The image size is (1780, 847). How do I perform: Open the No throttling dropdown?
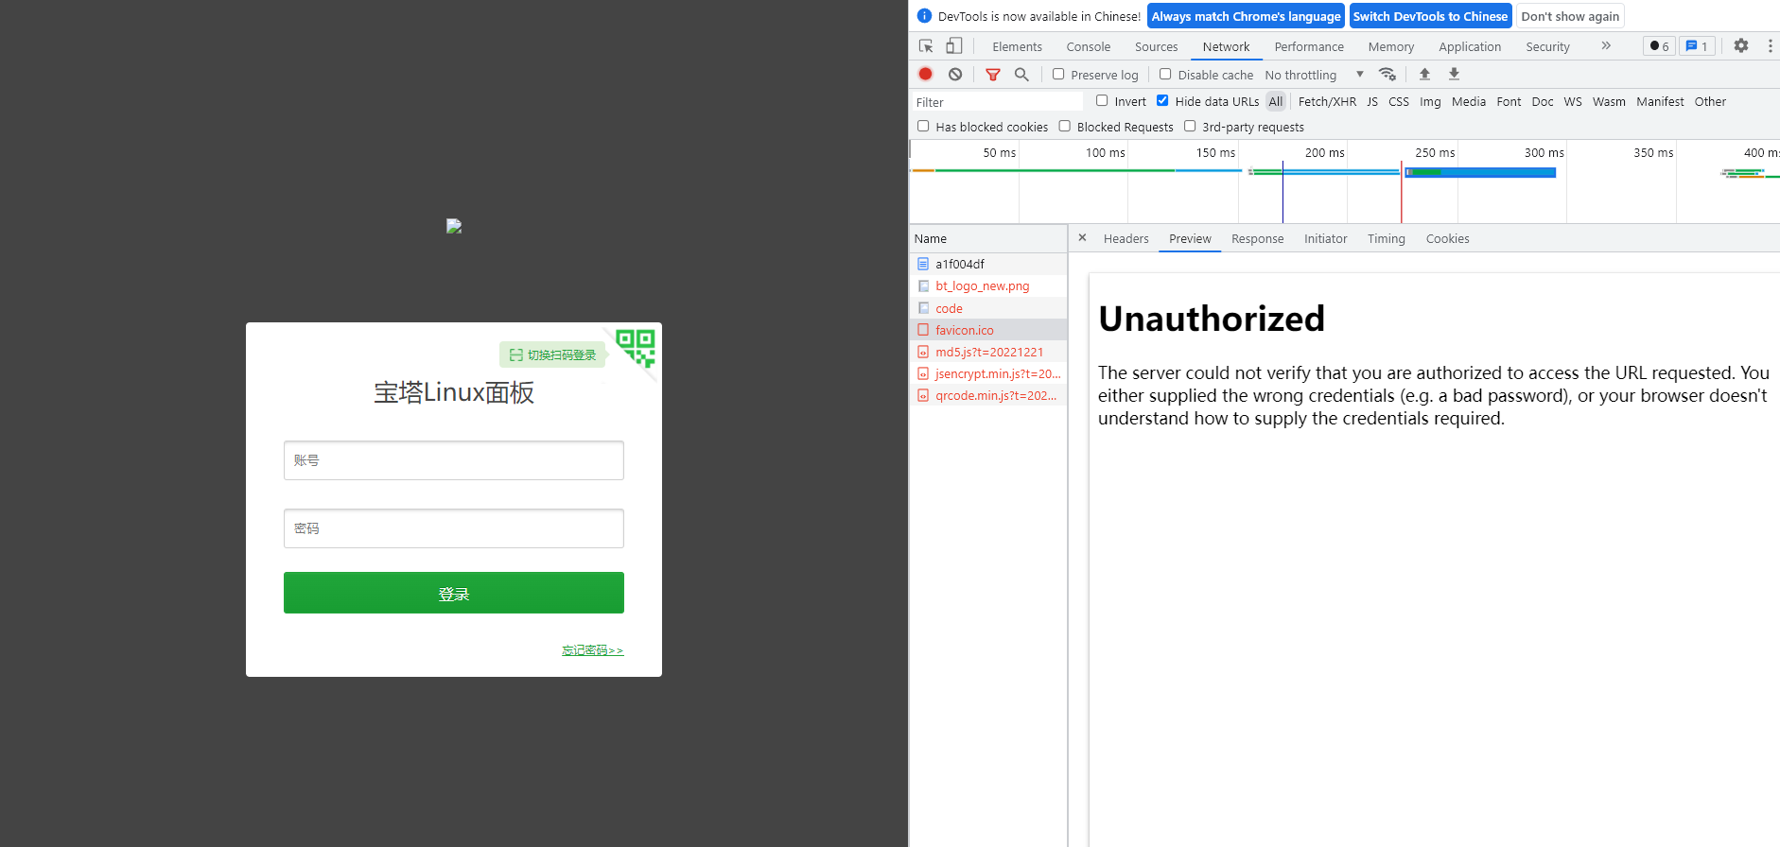[x=1315, y=75]
